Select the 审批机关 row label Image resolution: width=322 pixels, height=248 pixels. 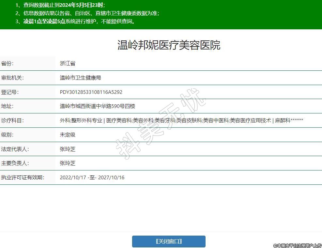pos(12,78)
